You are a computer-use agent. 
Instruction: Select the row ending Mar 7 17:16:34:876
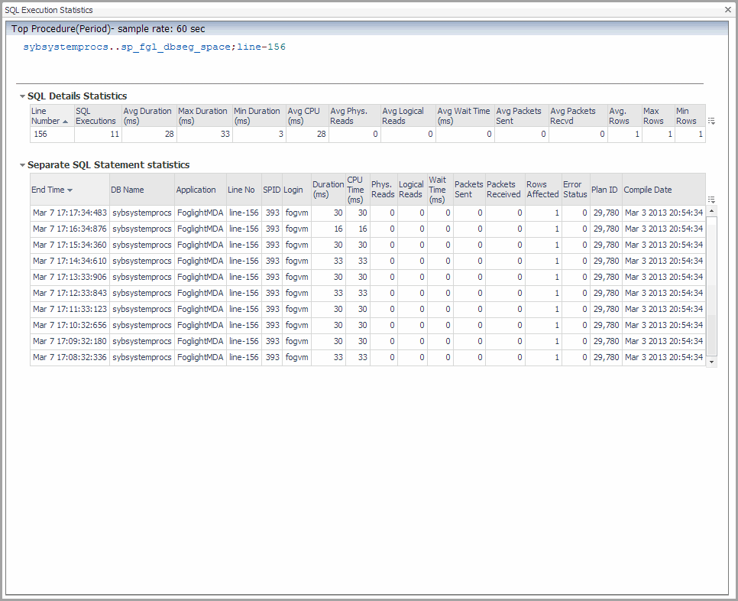69,229
